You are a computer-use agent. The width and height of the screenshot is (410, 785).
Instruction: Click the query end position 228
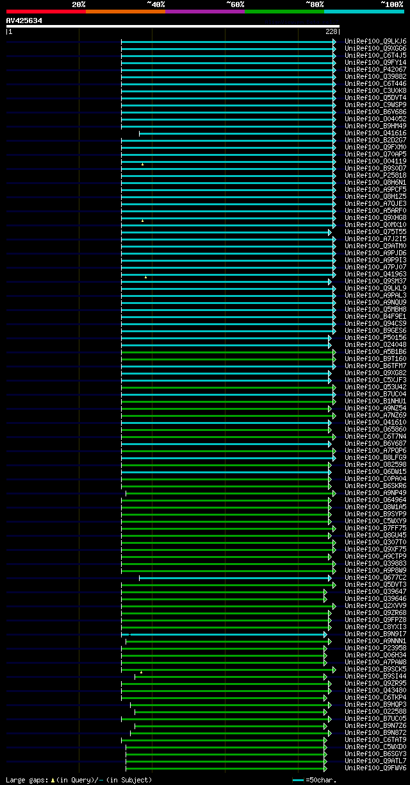332,31
